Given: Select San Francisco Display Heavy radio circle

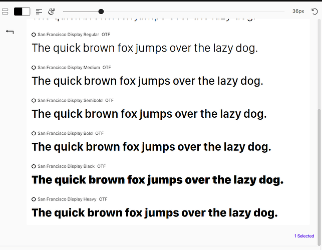Looking at the screenshot, I should point(34,199).
